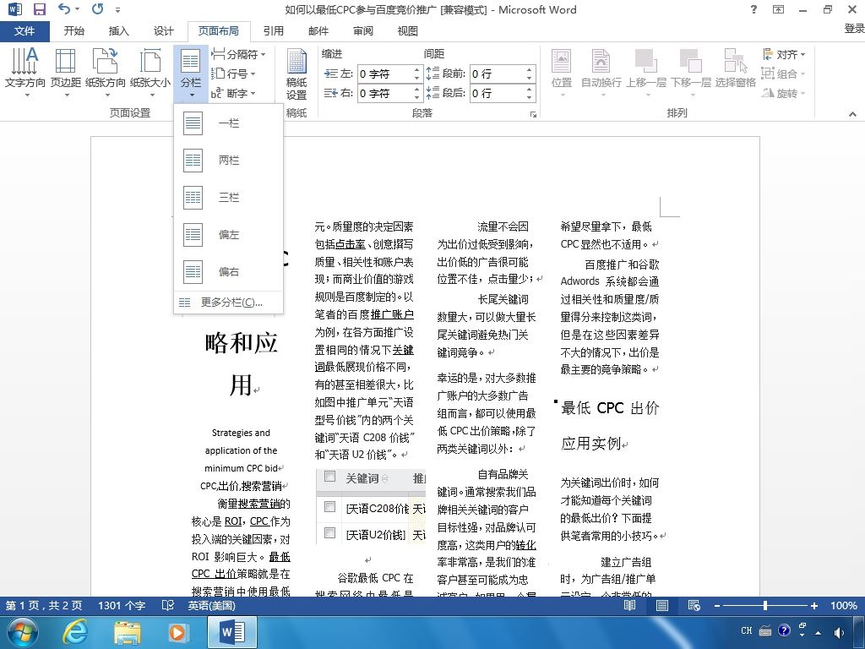
Task: Click zoom in plus button
Action: 813,605
